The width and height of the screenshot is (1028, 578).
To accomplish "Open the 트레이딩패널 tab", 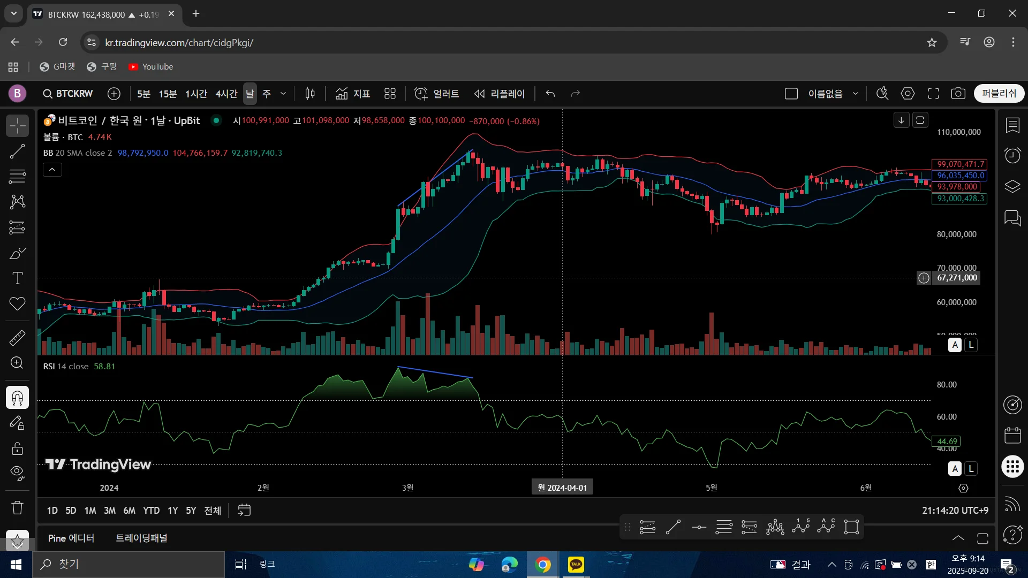I will 142,538.
